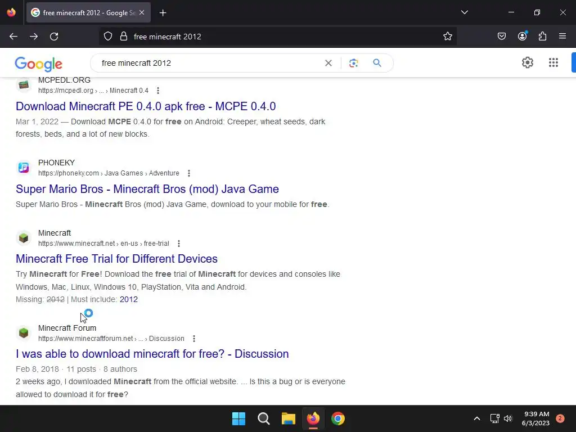Click the Google logo
This screenshot has height=432, width=576.
39,64
